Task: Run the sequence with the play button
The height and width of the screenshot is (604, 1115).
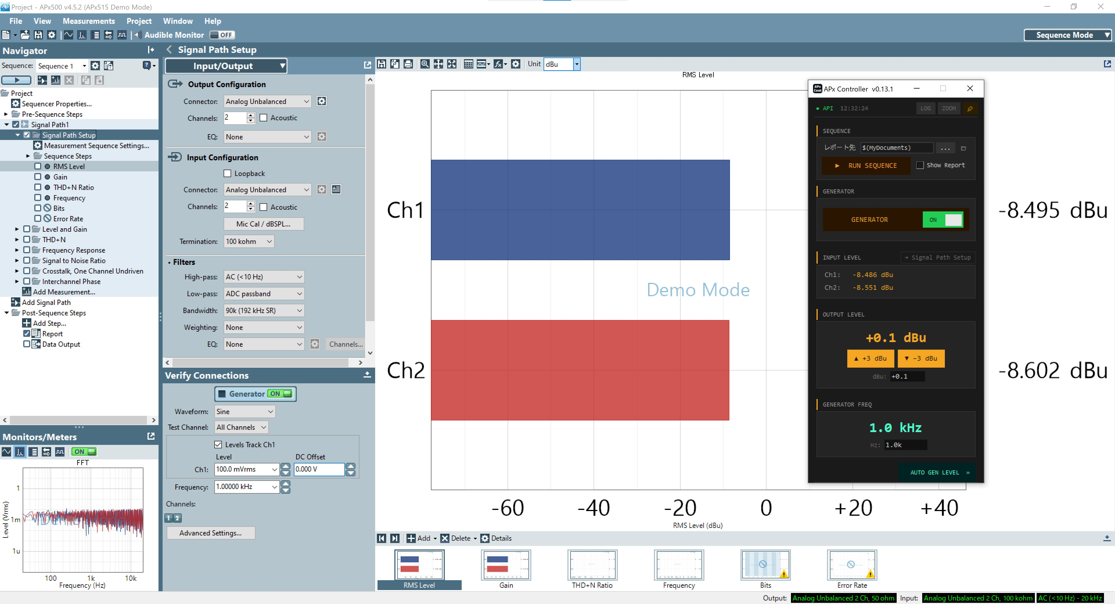Action: point(17,80)
